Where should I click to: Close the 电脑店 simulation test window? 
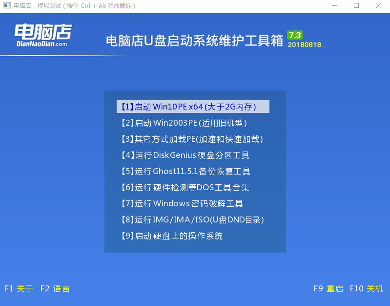(x=379, y=5)
